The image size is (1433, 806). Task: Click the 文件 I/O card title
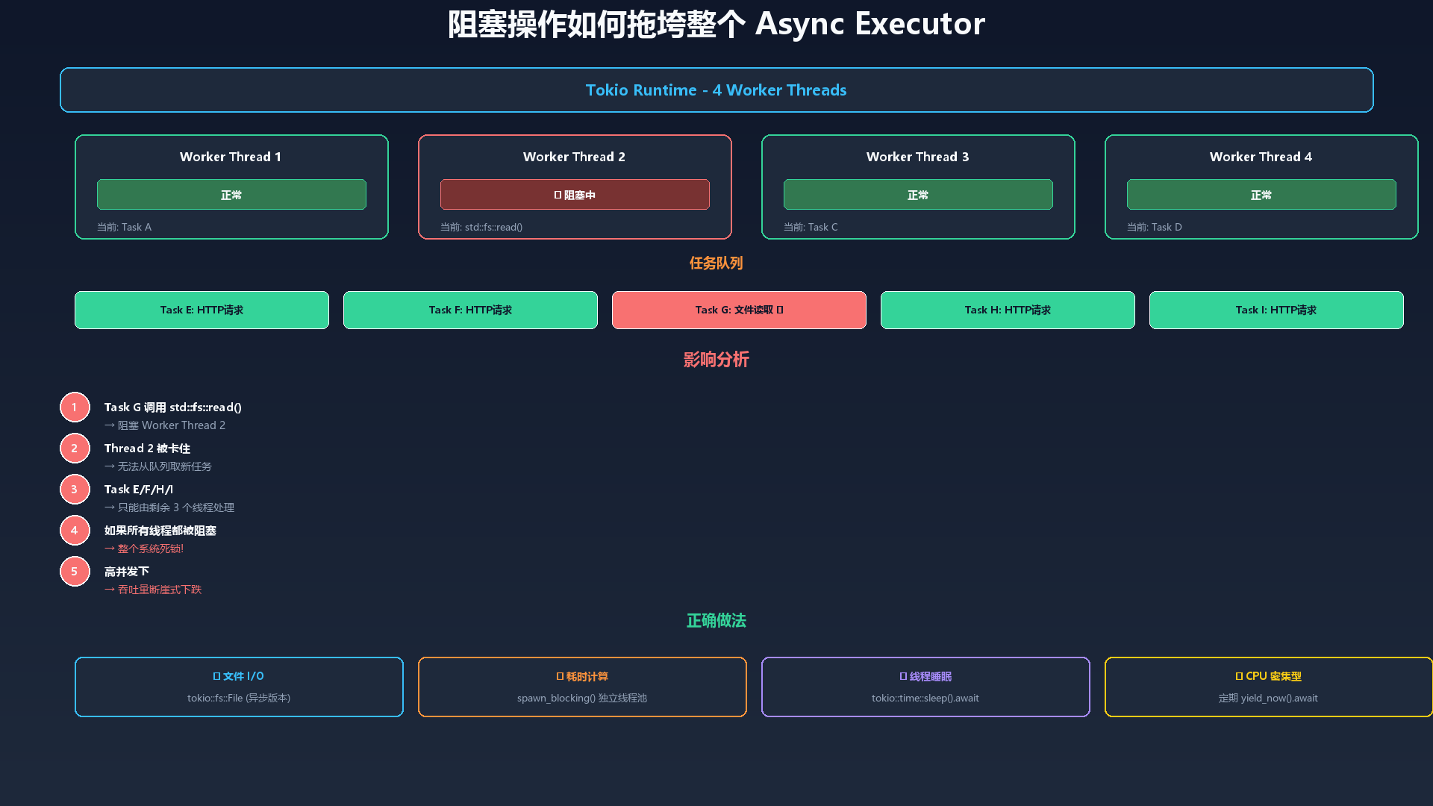click(x=239, y=676)
